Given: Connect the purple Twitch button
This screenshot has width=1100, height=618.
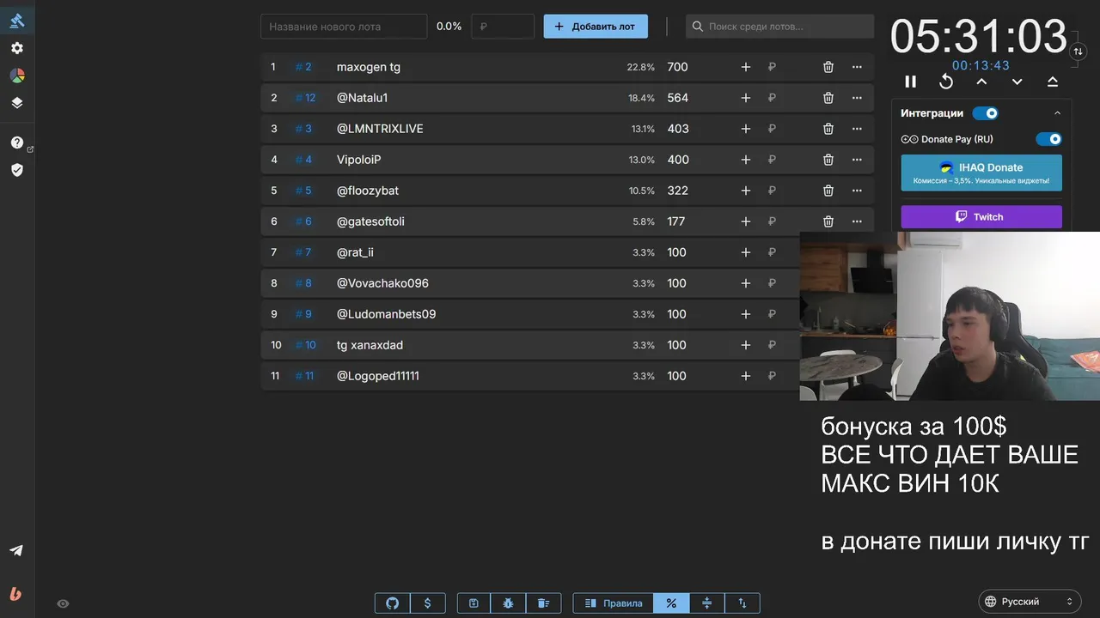Looking at the screenshot, I should coord(981,217).
